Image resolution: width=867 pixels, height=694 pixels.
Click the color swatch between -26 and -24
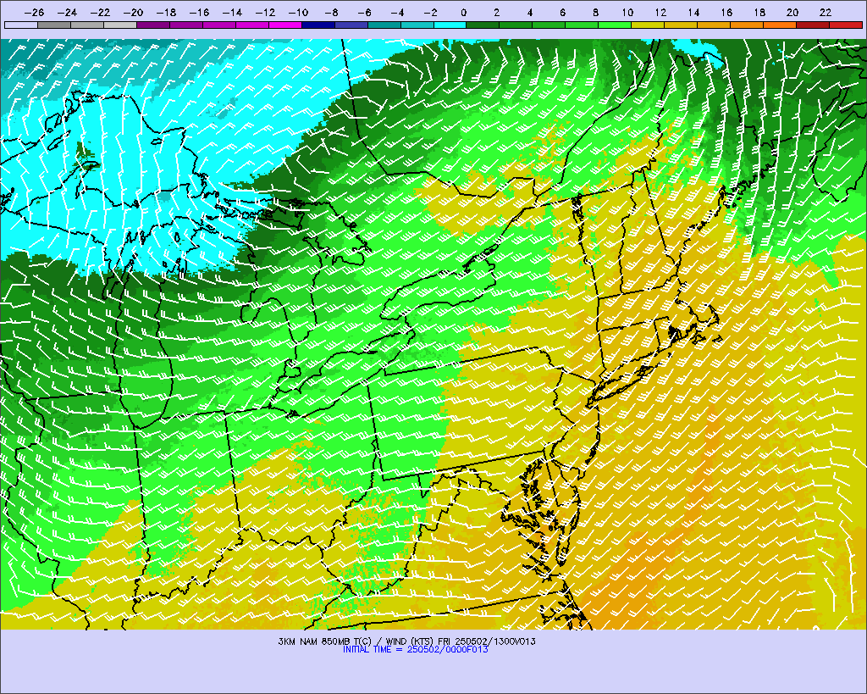click(54, 25)
